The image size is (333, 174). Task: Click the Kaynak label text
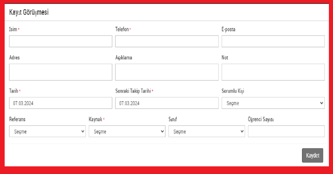click(x=95, y=120)
